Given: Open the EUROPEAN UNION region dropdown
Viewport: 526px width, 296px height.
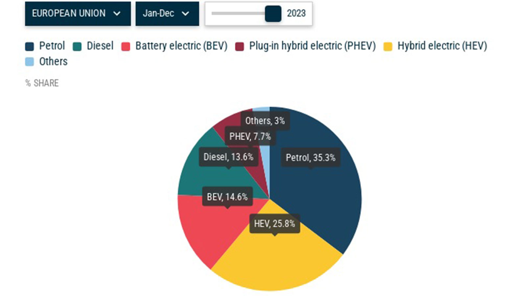Looking at the screenshot, I should click(77, 14).
